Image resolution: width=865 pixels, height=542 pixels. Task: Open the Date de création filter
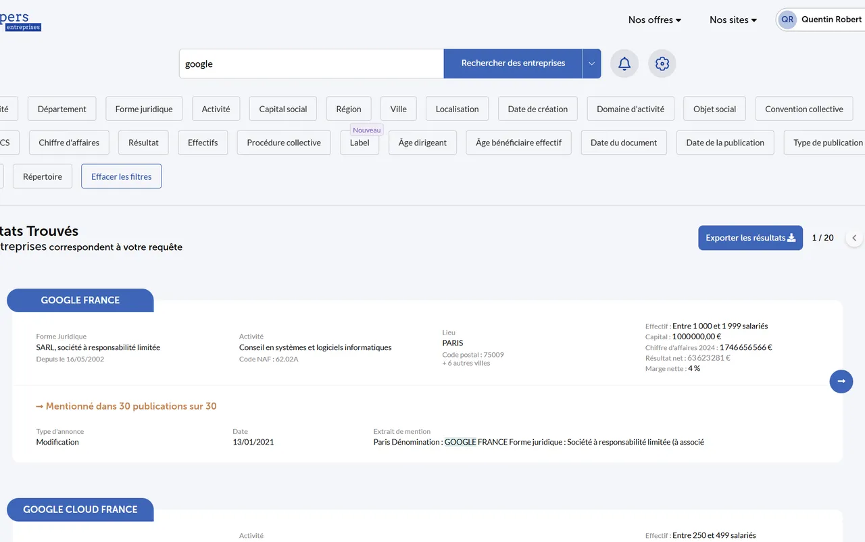pyautogui.click(x=538, y=109)
